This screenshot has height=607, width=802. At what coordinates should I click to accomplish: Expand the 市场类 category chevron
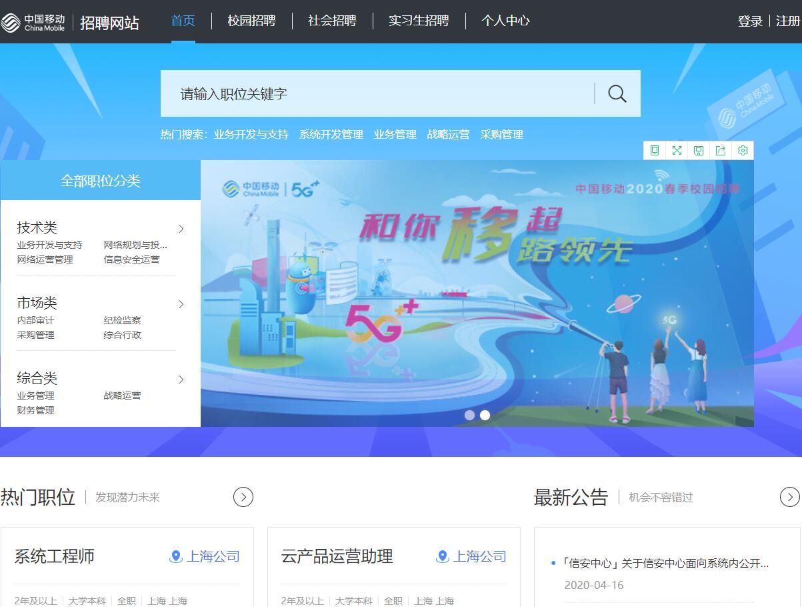(181, 304)
